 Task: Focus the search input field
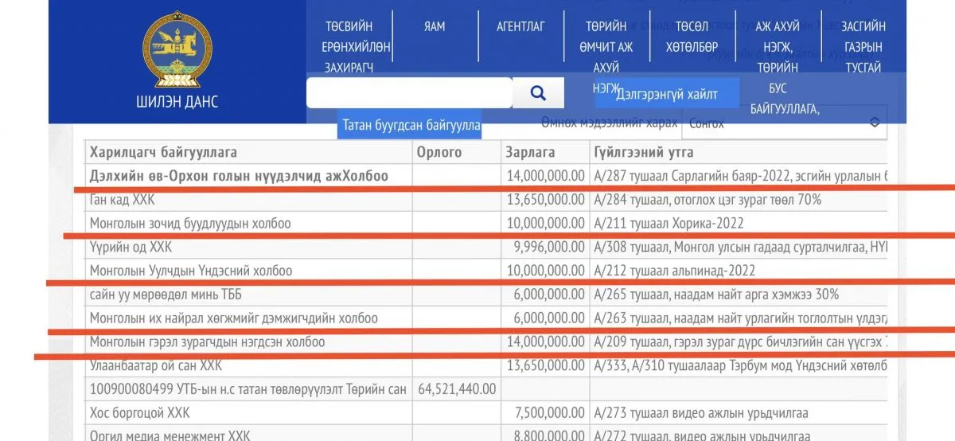pos(409,93)
